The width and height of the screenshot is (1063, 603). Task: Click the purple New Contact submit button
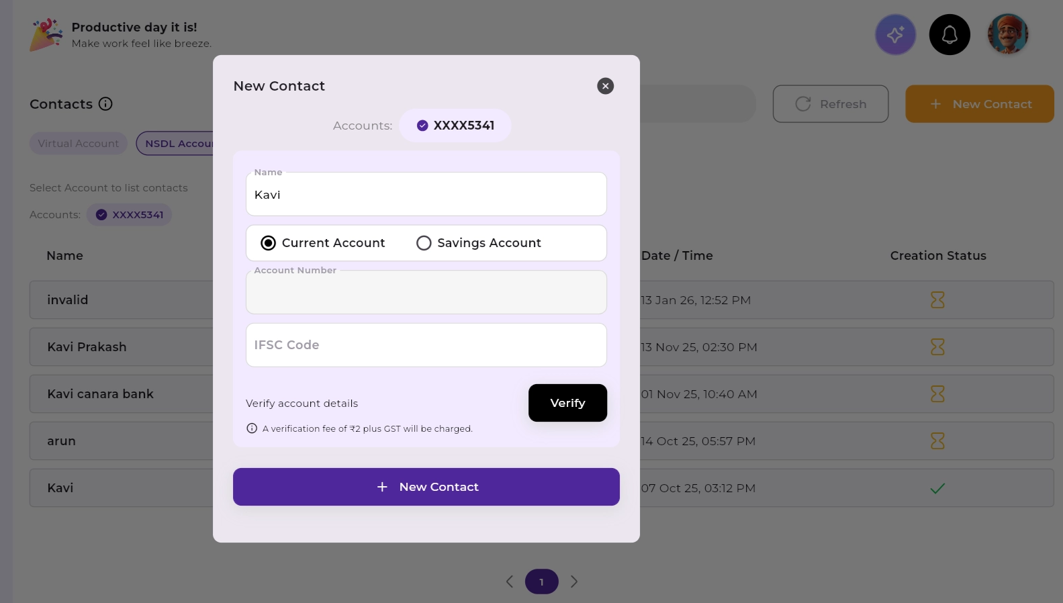click(426, 487)
